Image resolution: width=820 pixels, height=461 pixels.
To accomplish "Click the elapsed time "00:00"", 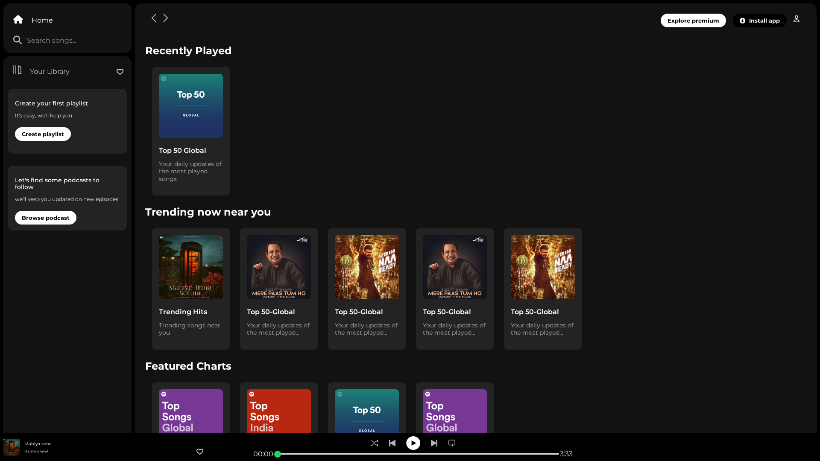I will coord(263,454).
